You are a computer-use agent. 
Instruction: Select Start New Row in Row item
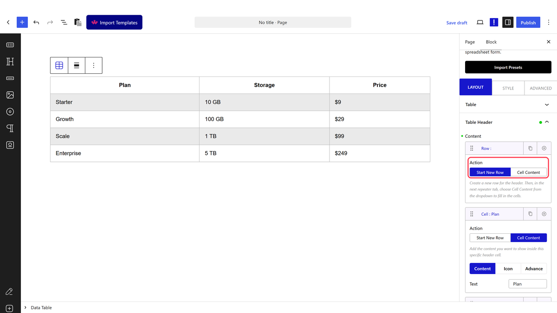click(490, 172)
